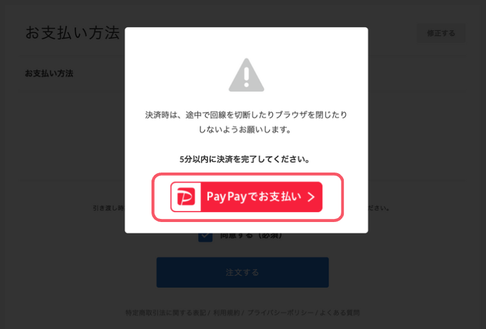Click the 修正する edit button
The width and height of the screenshot is (486, 329).
coord(441,33)
